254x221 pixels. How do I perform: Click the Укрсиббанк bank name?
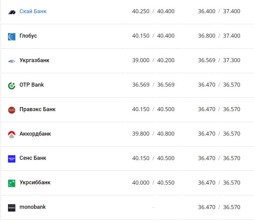coord(35,182)
